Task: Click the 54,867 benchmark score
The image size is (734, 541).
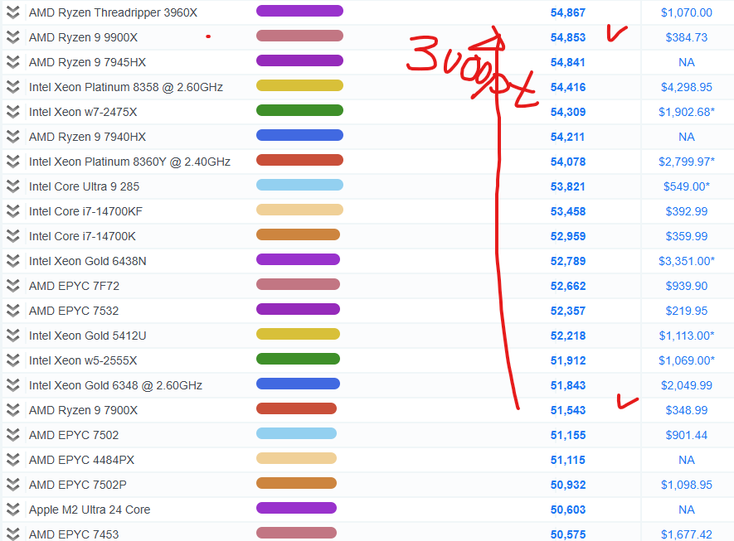Action: pyautogui.click(x=568, y=12)
